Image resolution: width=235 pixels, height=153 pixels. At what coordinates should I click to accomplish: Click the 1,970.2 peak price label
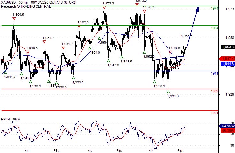[x=148, y=7]
